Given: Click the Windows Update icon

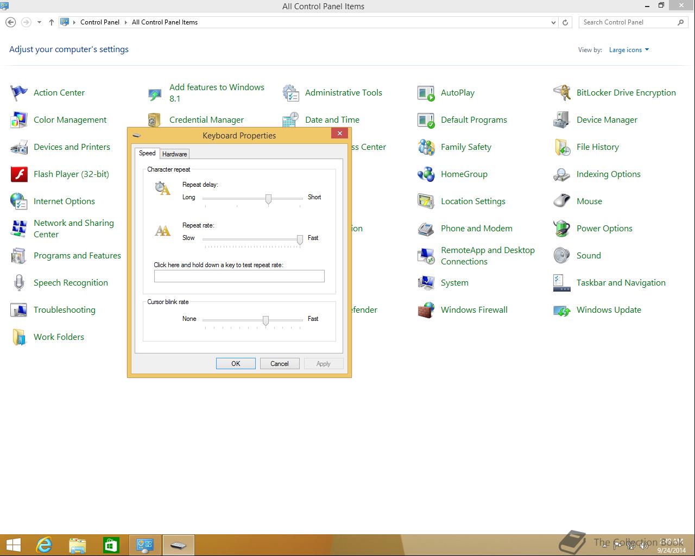Looking at the screenshot, I should tap(562, 310).
